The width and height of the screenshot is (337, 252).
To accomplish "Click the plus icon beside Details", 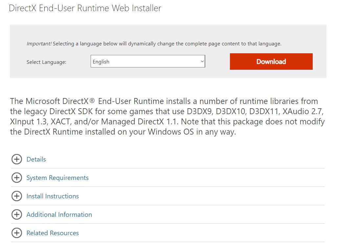I will pyautogui.click(x=16, y=159).
